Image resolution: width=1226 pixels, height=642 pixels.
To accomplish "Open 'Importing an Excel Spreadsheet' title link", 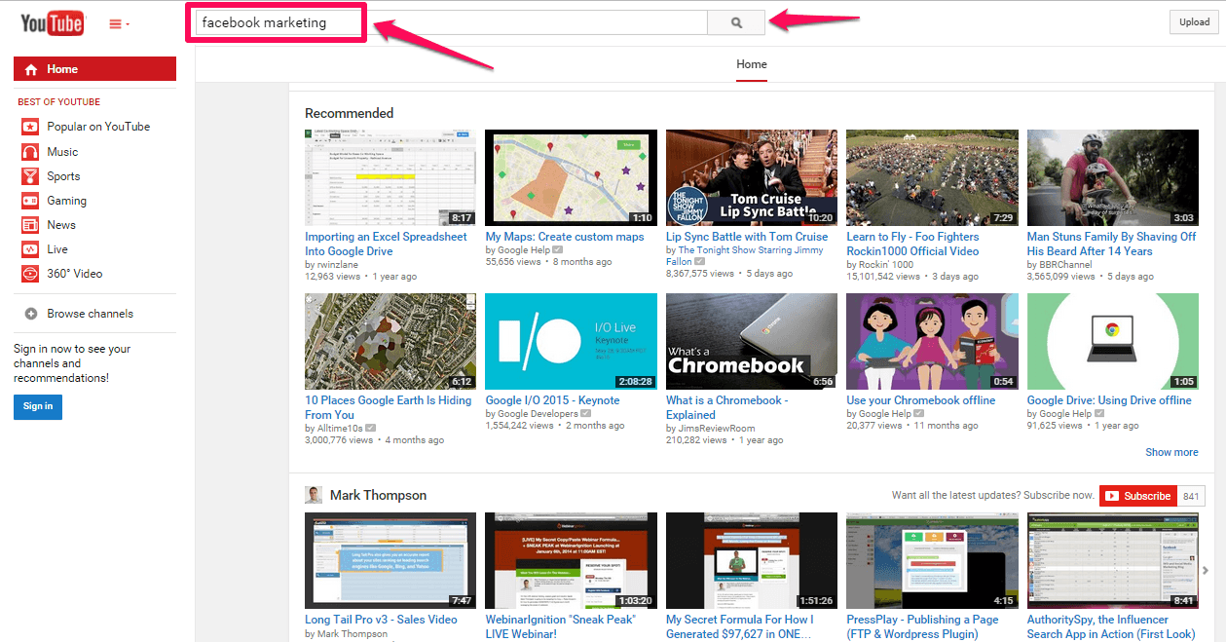I will [x=386, y=244].
